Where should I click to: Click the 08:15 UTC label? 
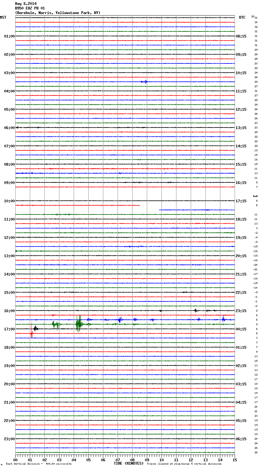pyautogui.click(x=241, y=36)
